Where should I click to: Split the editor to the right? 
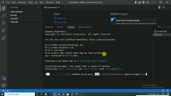pos(164,7)
